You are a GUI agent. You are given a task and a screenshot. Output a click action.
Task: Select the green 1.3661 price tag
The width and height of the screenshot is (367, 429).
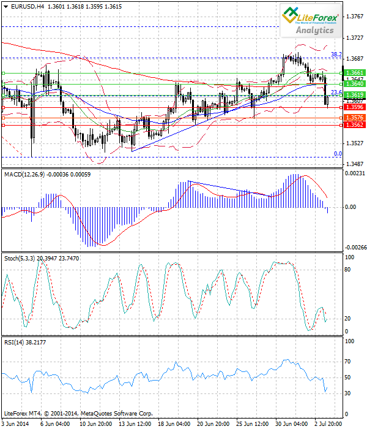(x=355, y=72)
